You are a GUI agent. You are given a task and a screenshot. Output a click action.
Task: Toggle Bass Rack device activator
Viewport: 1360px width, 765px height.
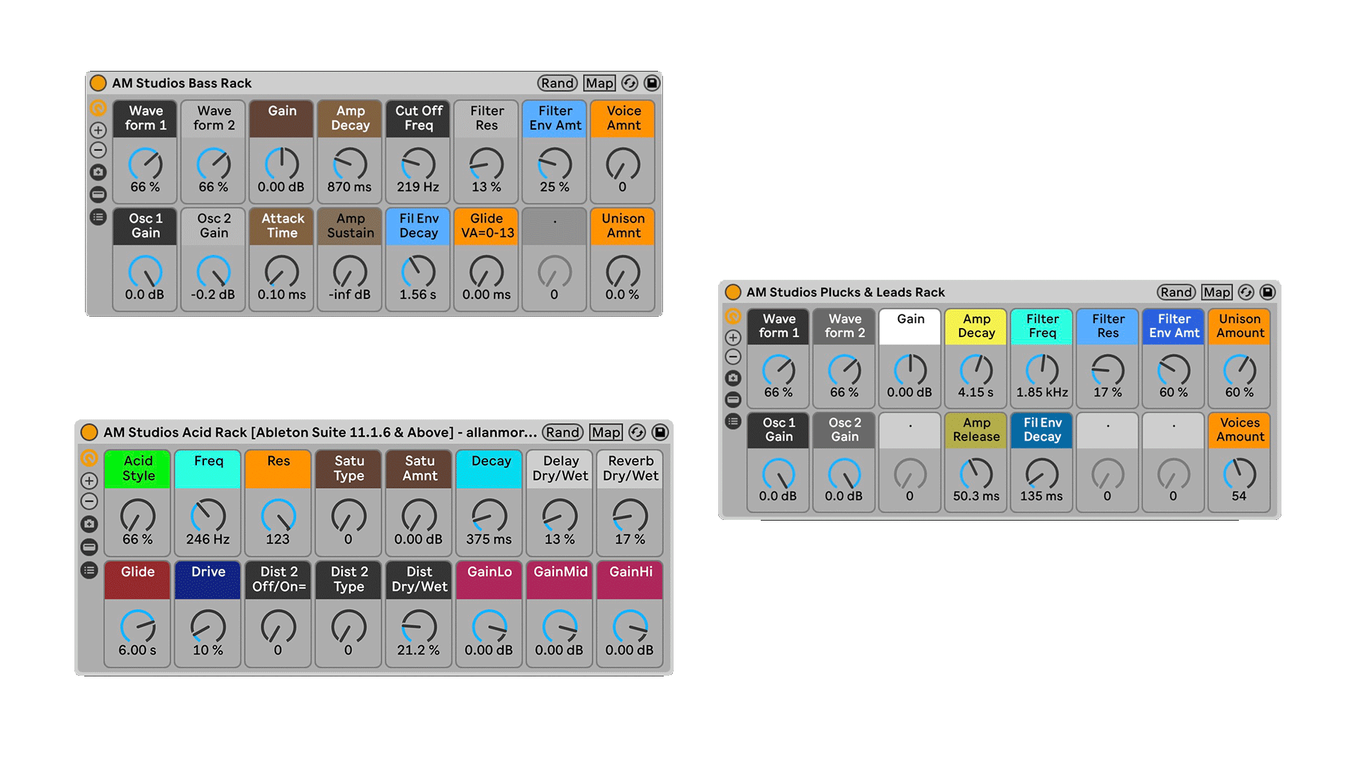98,84
